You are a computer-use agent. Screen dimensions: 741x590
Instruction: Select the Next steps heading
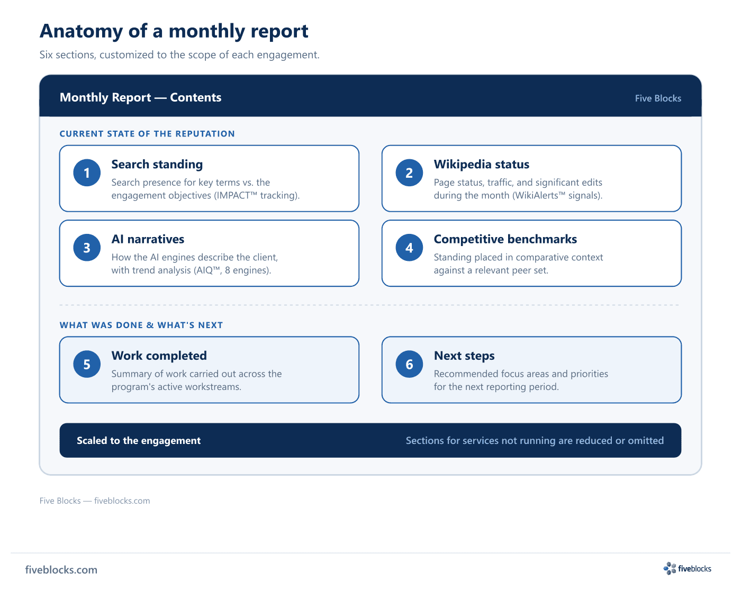[464, 356]
